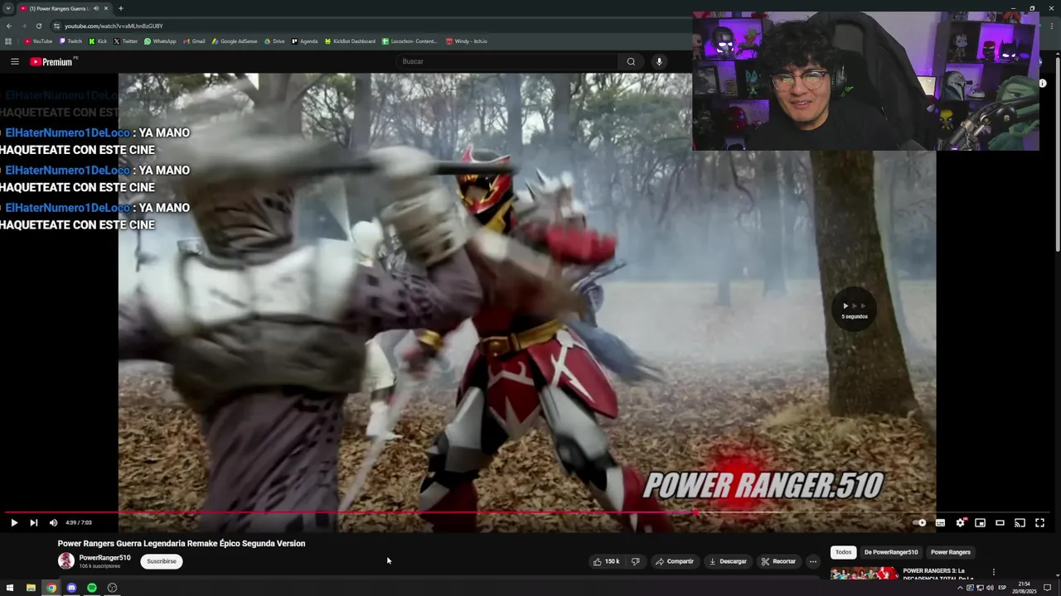
Task: Switch to theater mode view
Action: (1000, 522)
